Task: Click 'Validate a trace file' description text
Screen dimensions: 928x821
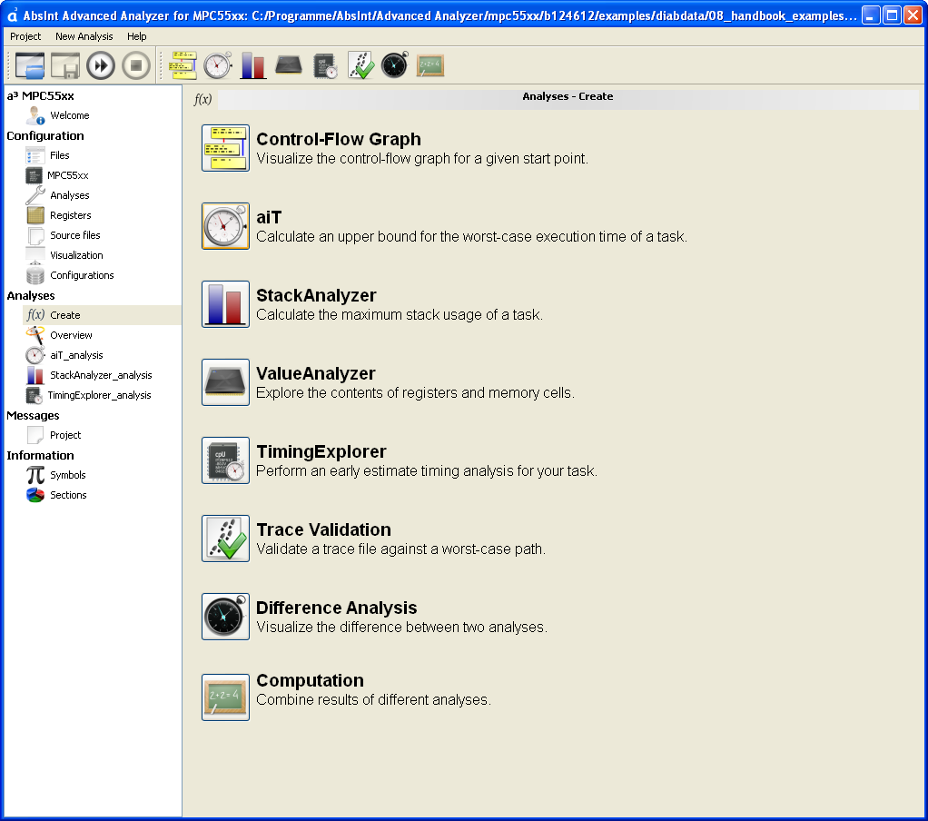Action: pyautogui.click(x=400, y=549)
